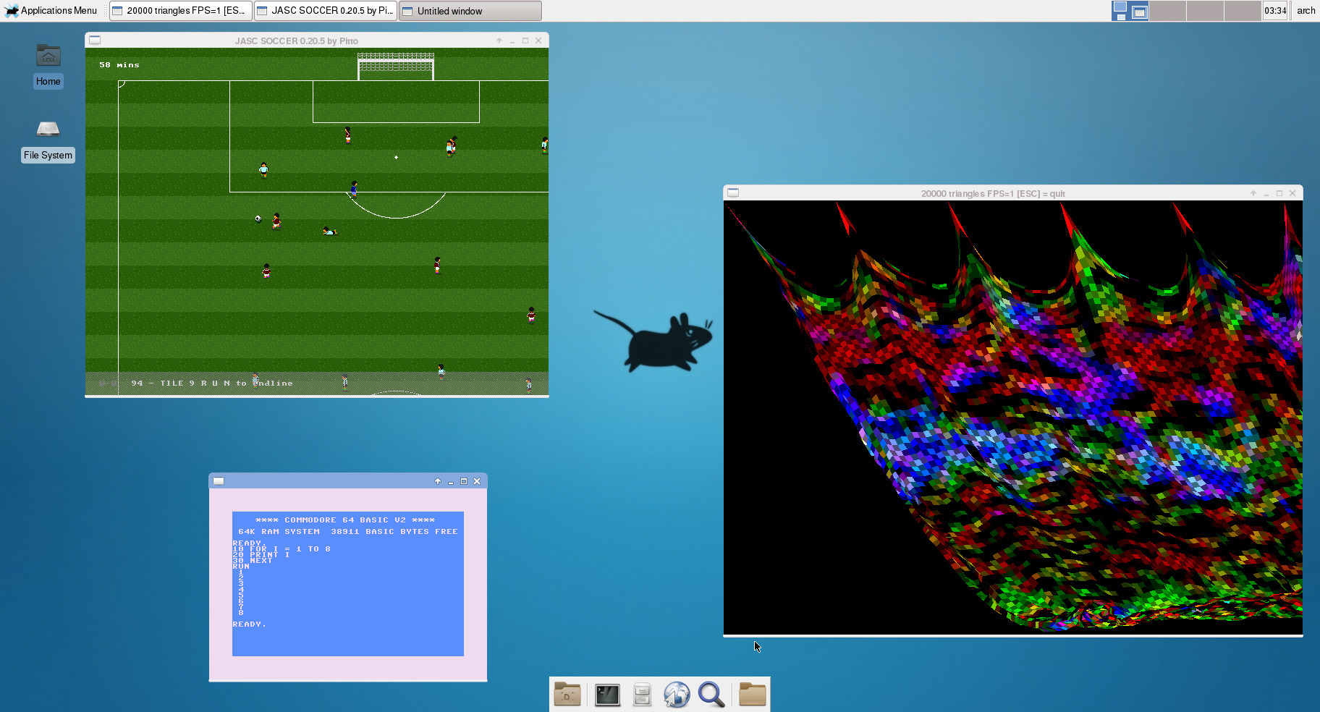Select JASC SOCCER in the taskbar
Viewport: 1320px width, 712px height.
pyautogui.click(x=326, y=11)
